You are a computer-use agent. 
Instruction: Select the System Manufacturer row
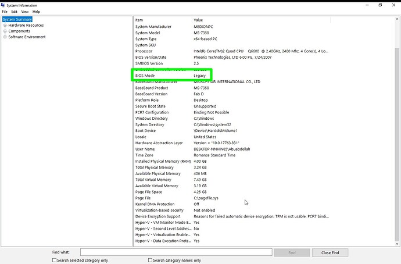point(232,27)
